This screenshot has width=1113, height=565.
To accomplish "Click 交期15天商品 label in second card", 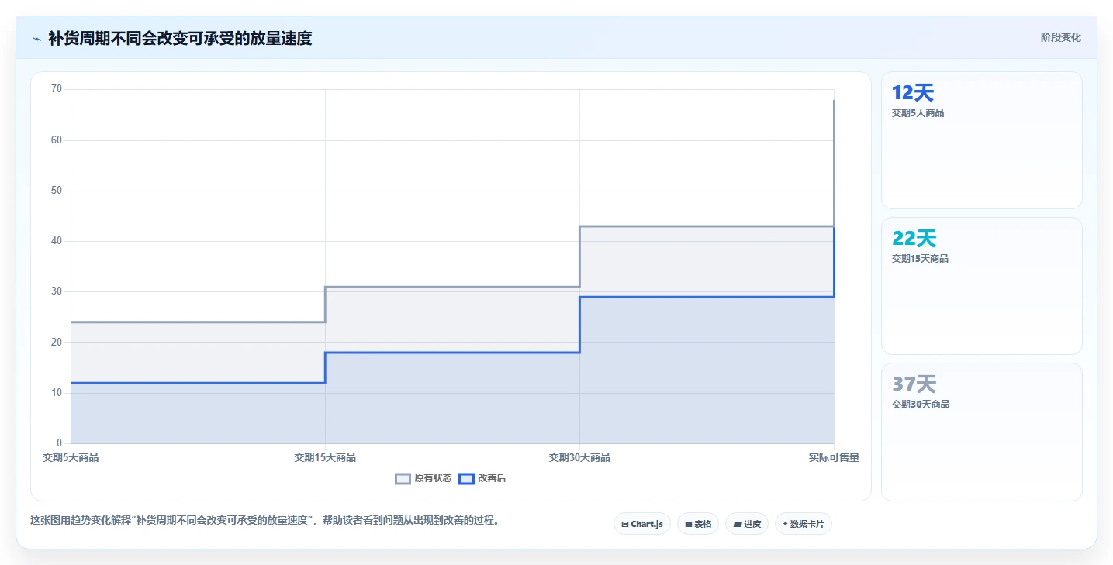I will (920, 258).
